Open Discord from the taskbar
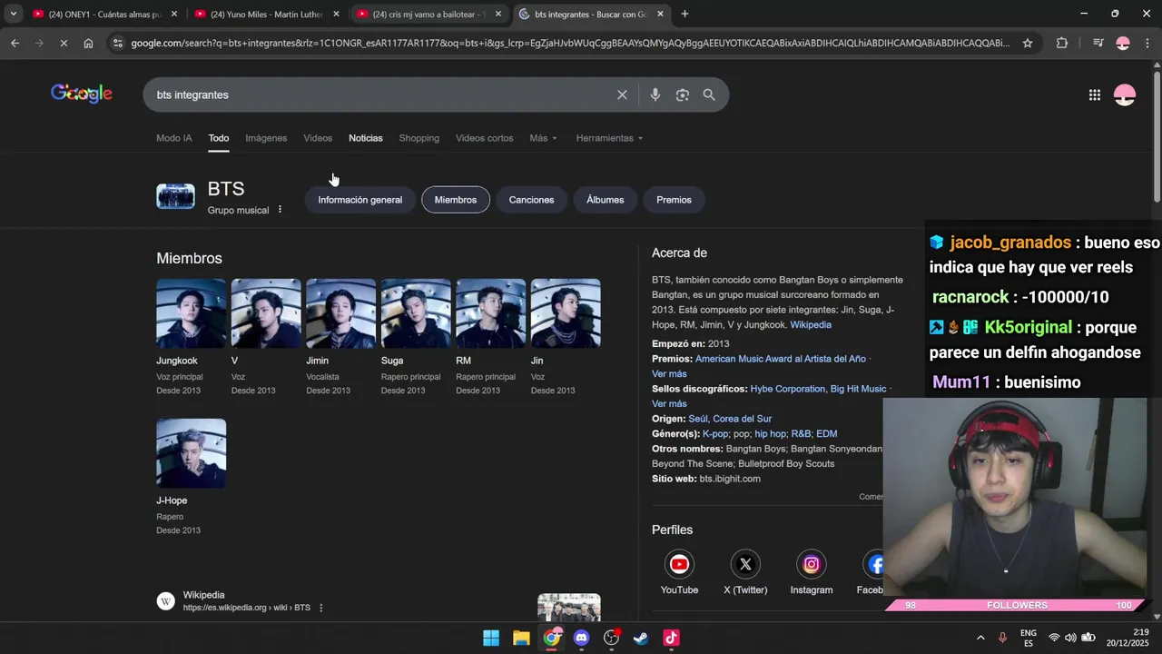Viewport: 1162px width, 654px height. [x=581, y=638]
